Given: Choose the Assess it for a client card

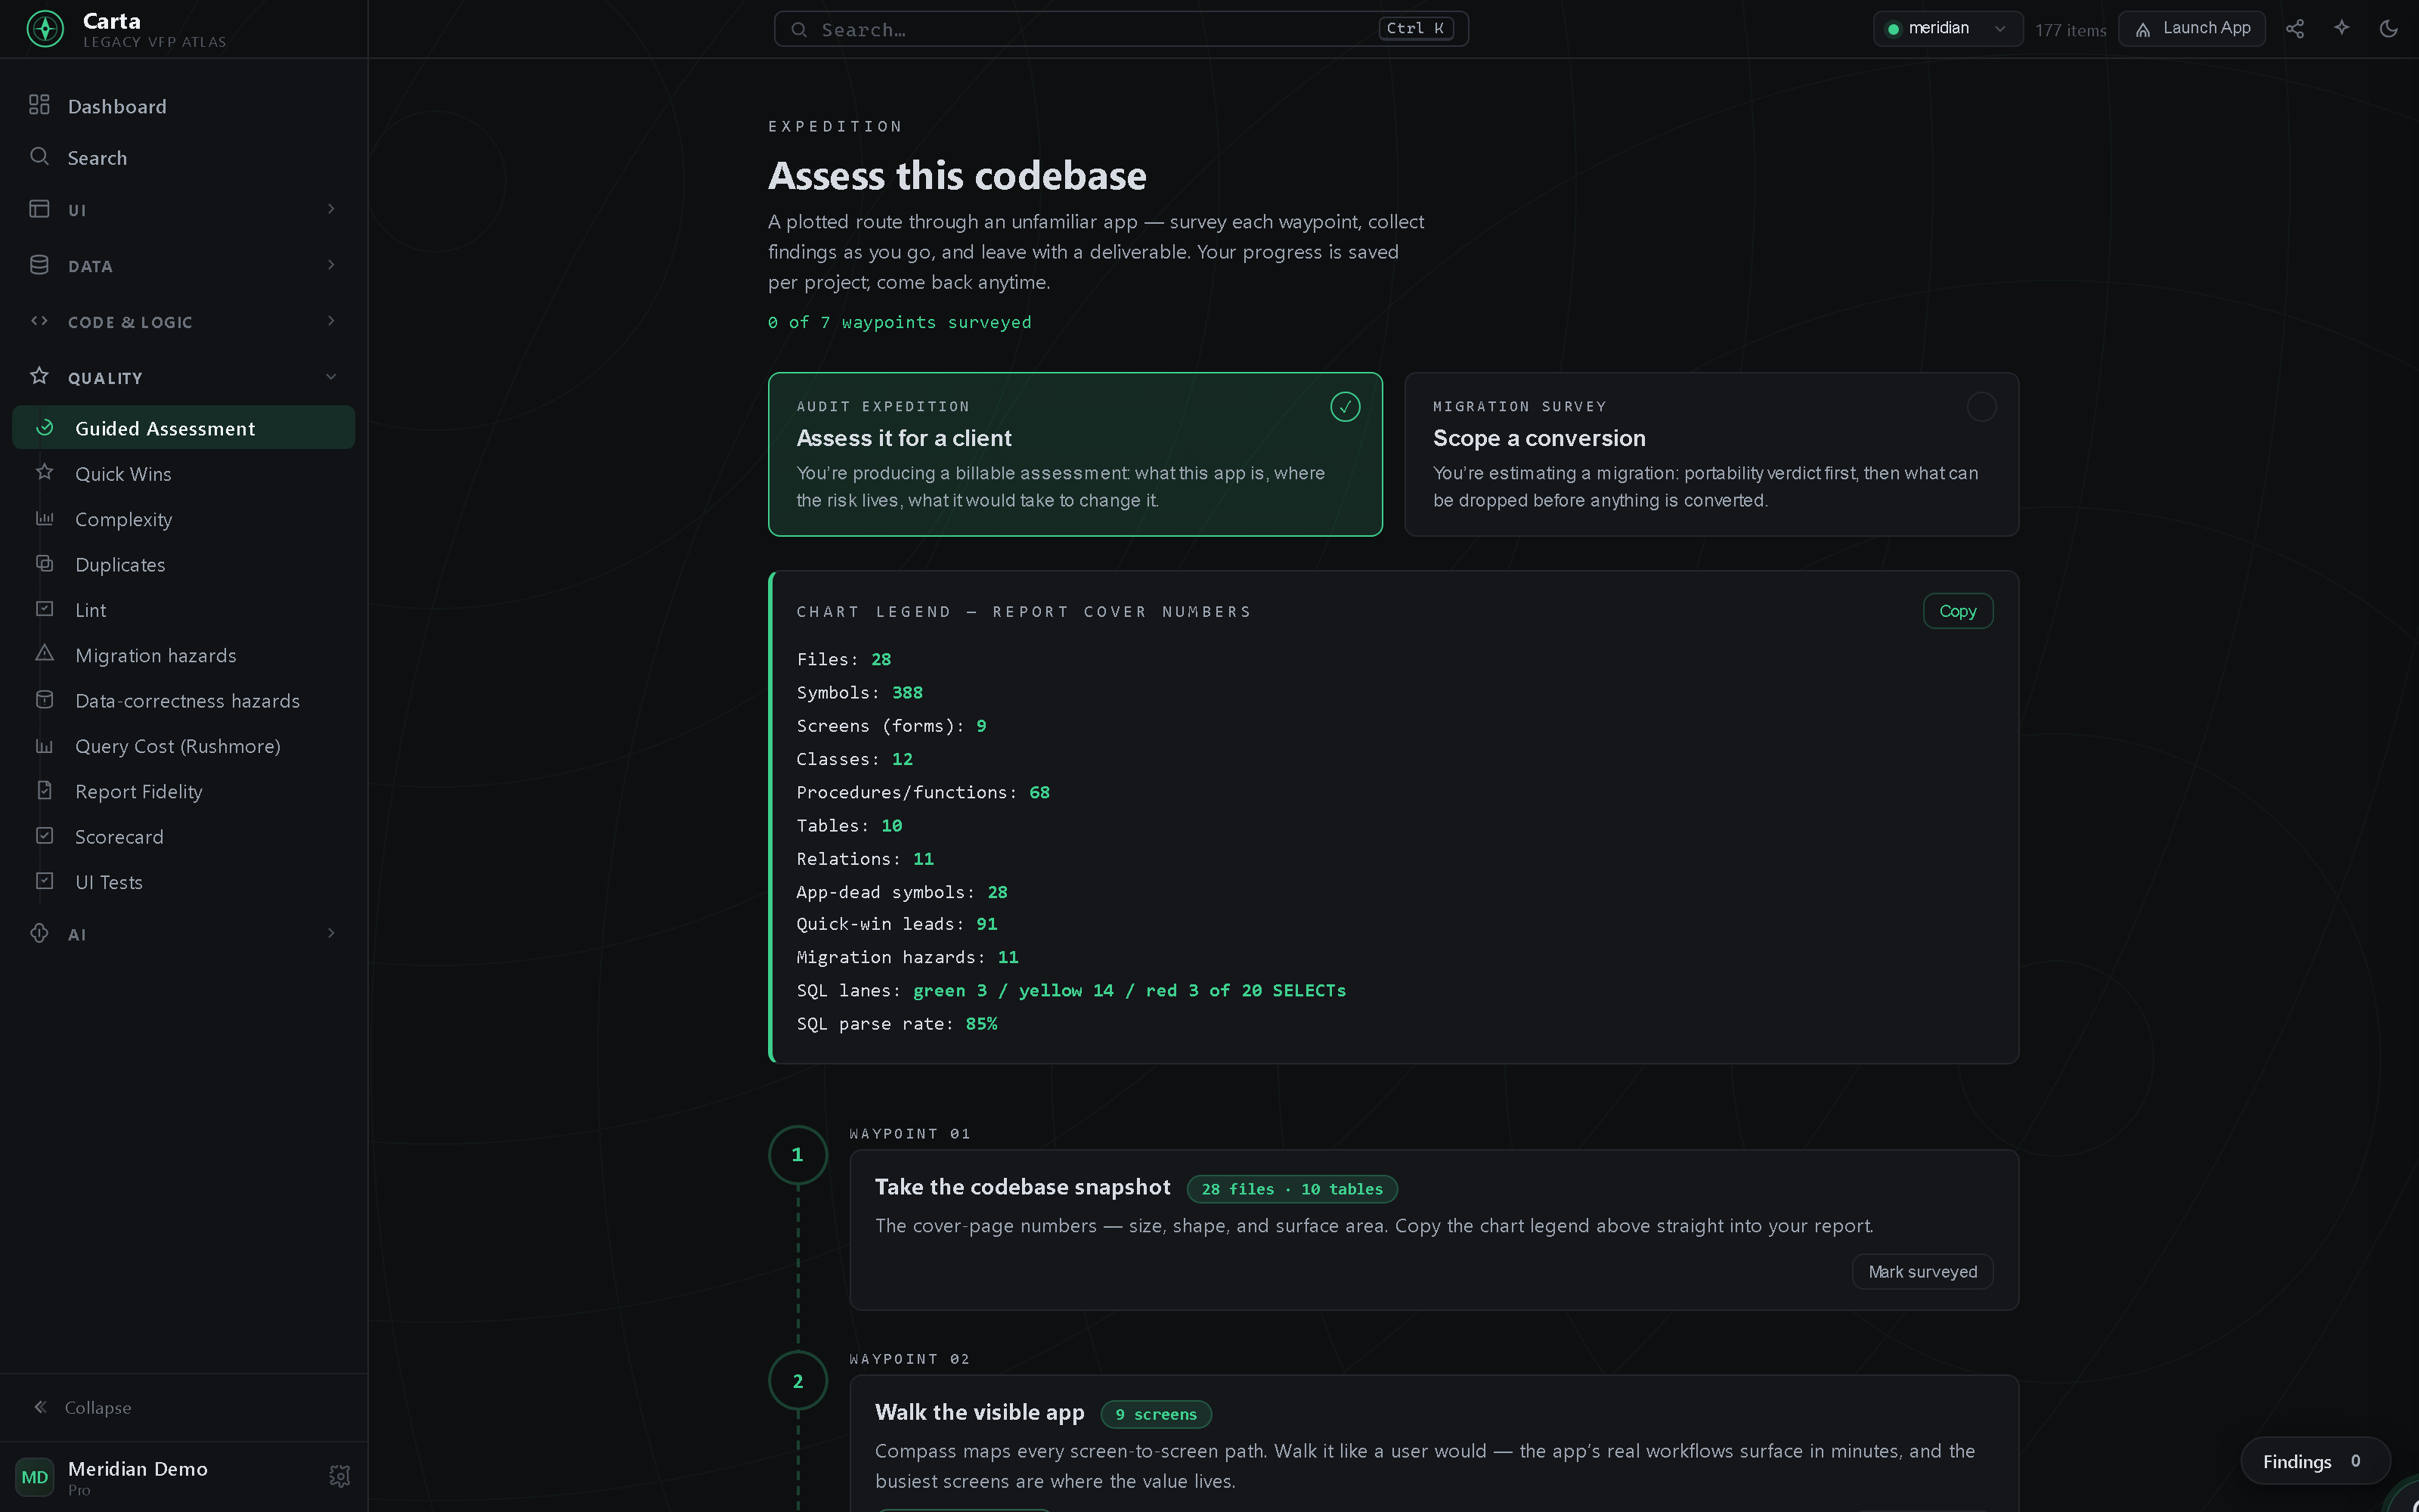Looking at the screenshot, I should (x=1074, y=454).
